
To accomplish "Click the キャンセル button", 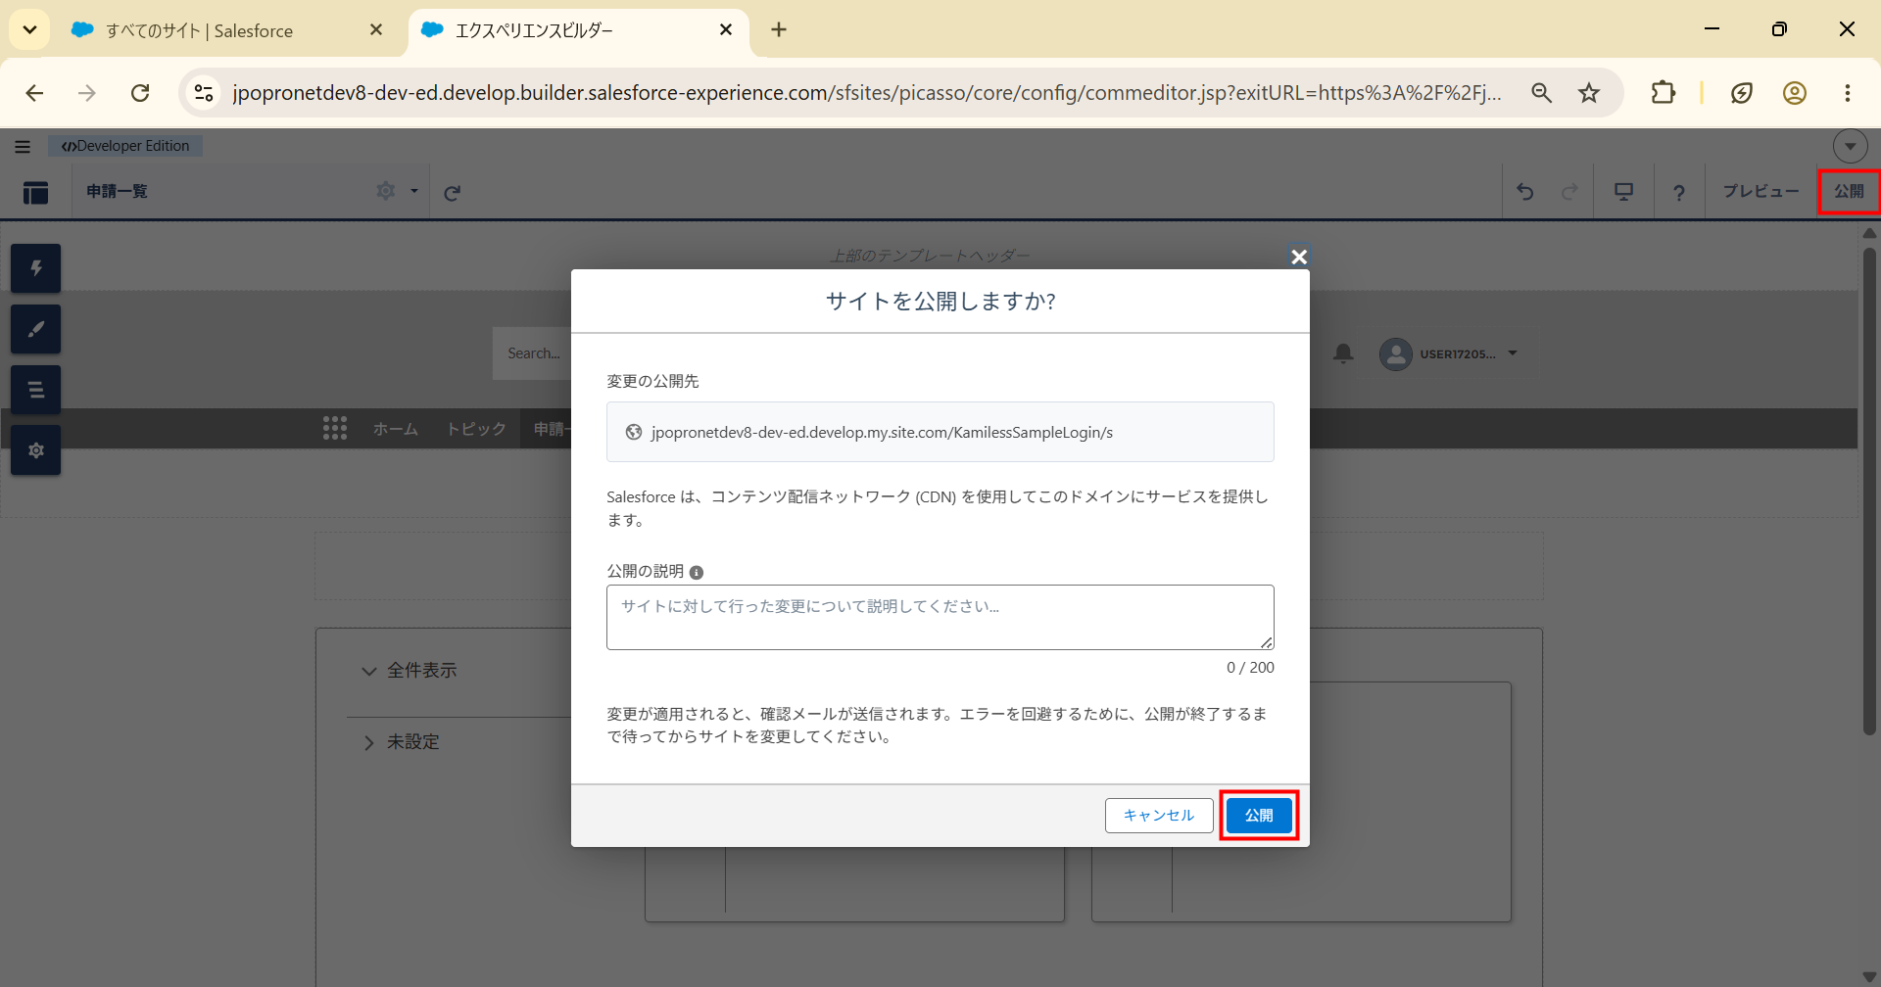I will [x=1159, y=816].
